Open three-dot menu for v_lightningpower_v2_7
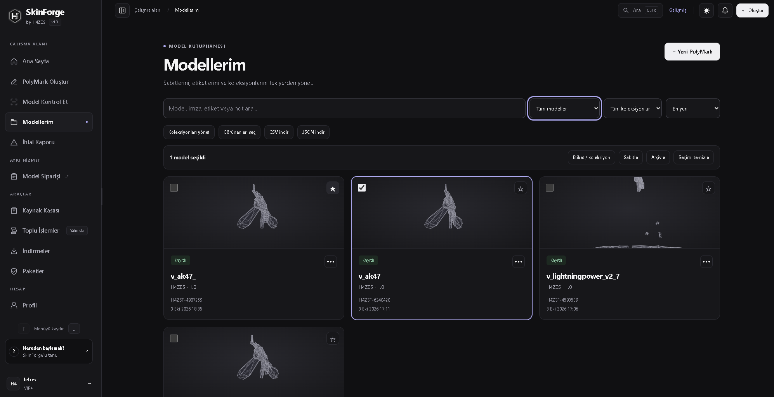Viewport: 774px width, 397px height. pyautogui.click(x=706, y=262)
